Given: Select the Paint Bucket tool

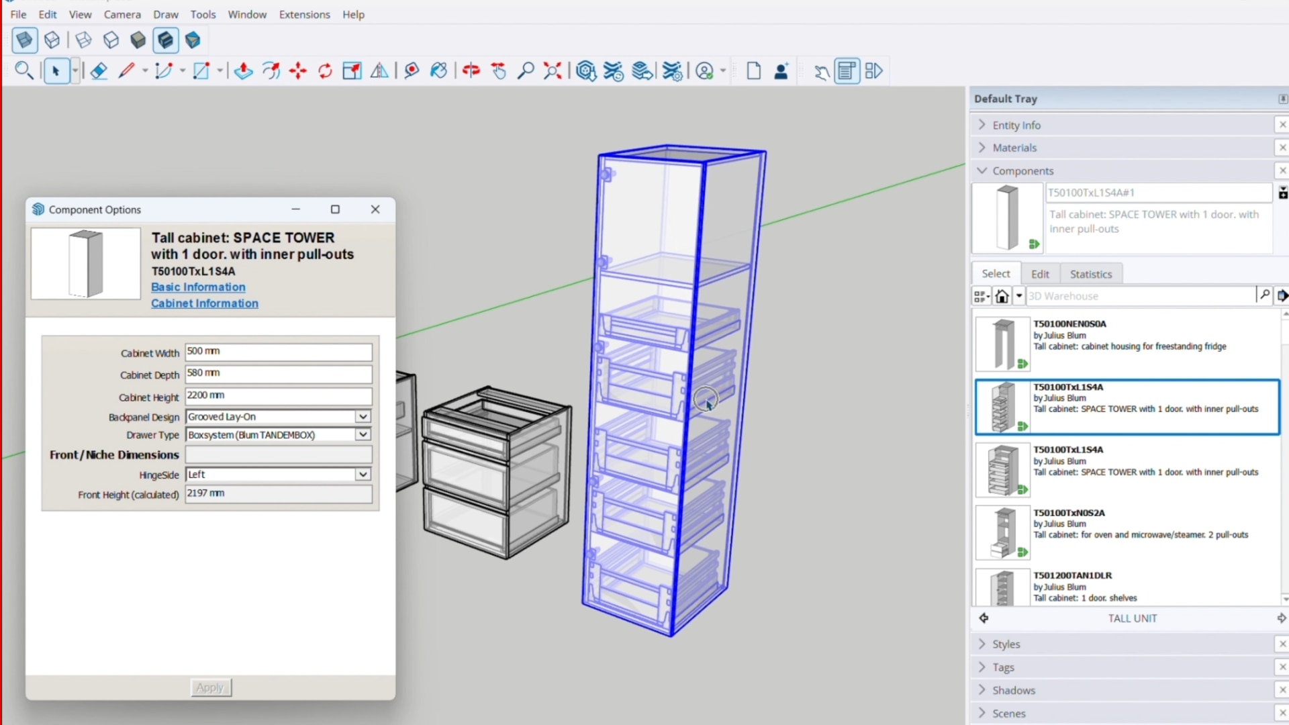Looking at the screenshot, I should (x=438, y=71).
